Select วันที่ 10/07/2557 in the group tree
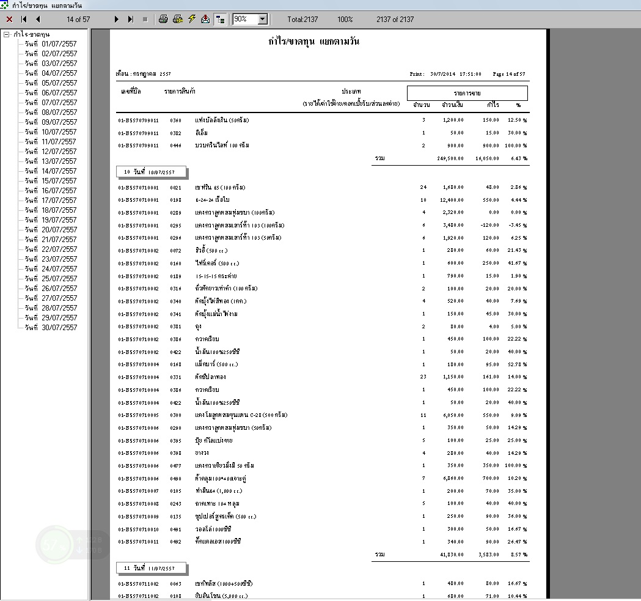The image size is (641, 601). 51,131
